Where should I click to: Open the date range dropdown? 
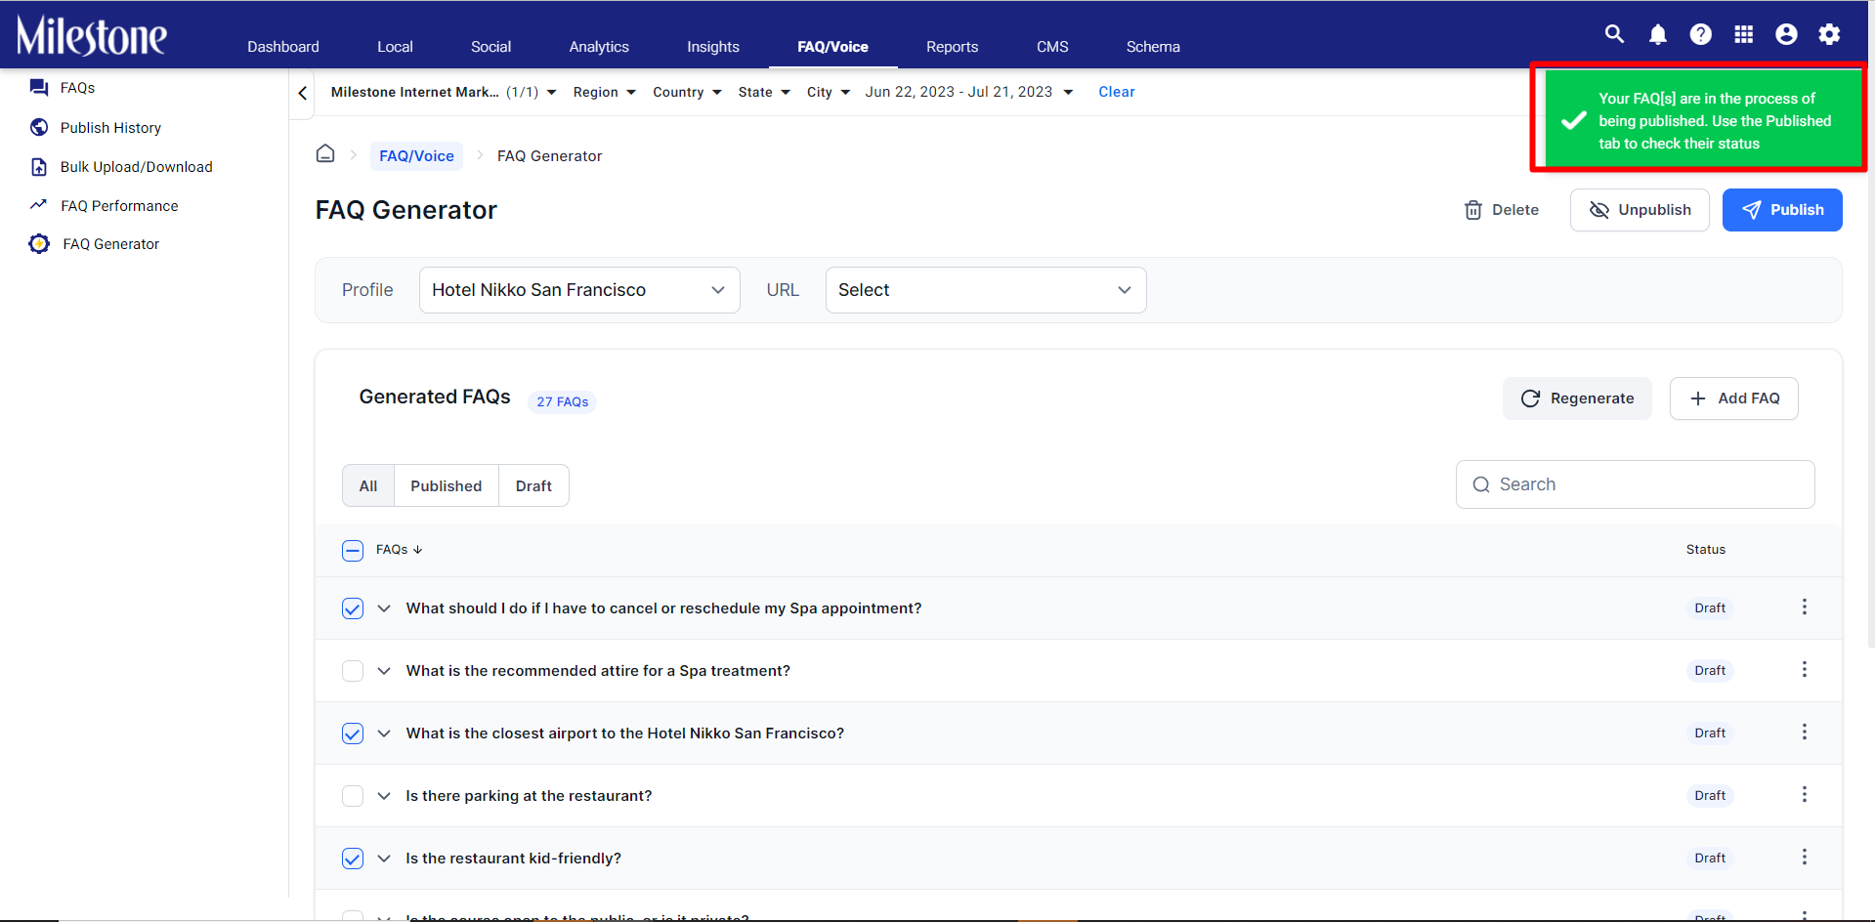pos(969,92)
